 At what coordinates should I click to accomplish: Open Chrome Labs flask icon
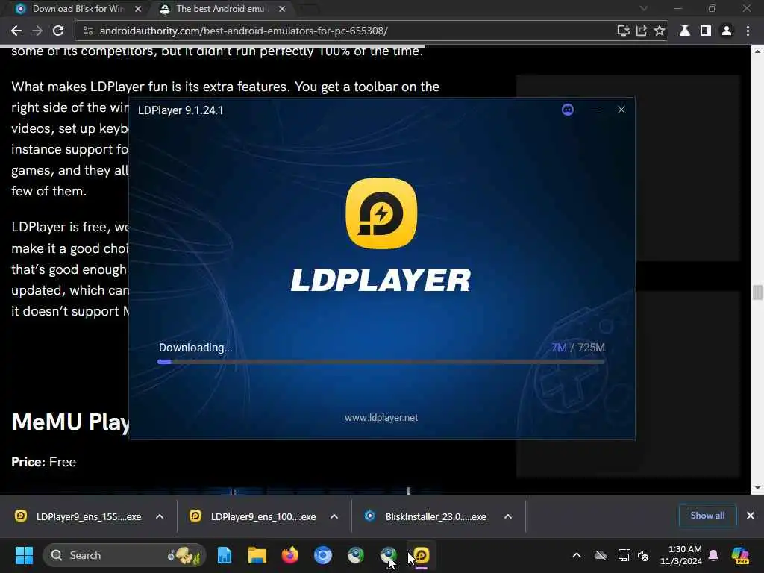click(685, 31)
